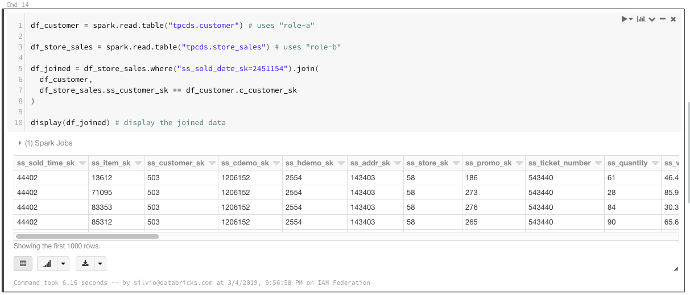Open the download options dropdown arrow
The width and height of the screenshot is (690, 295).
(100, 264)
